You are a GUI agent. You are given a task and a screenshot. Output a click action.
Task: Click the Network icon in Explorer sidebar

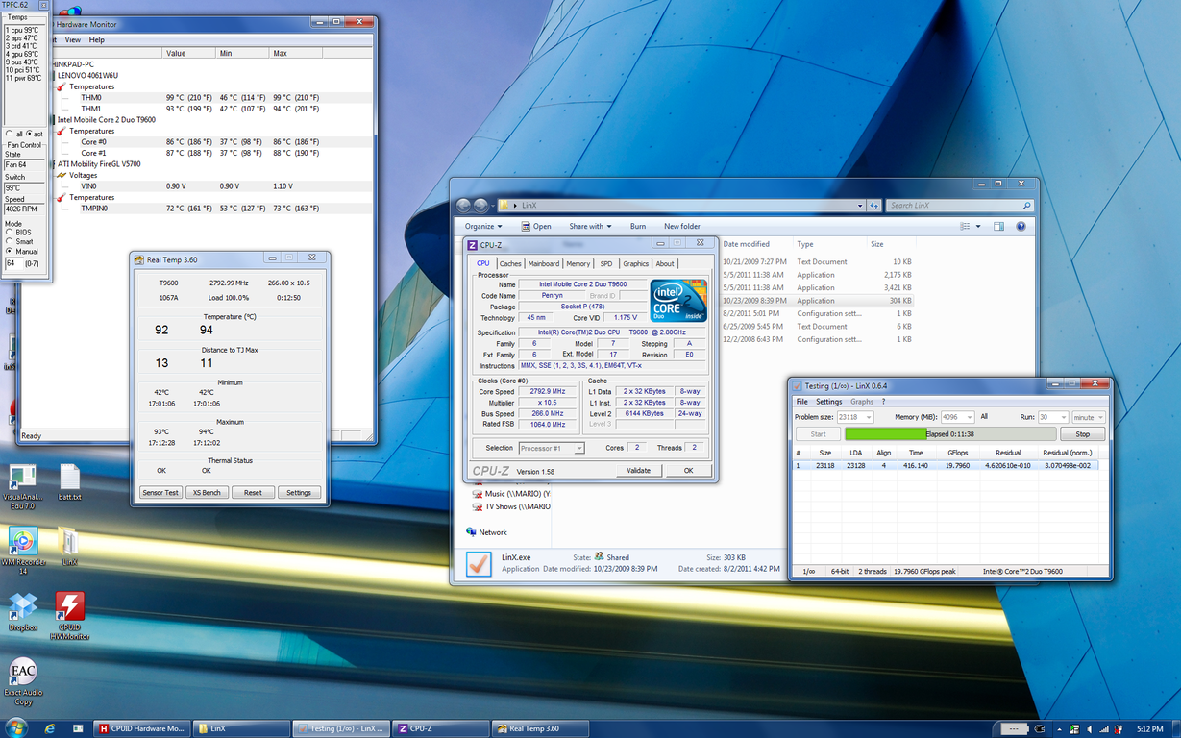(471, 531)
